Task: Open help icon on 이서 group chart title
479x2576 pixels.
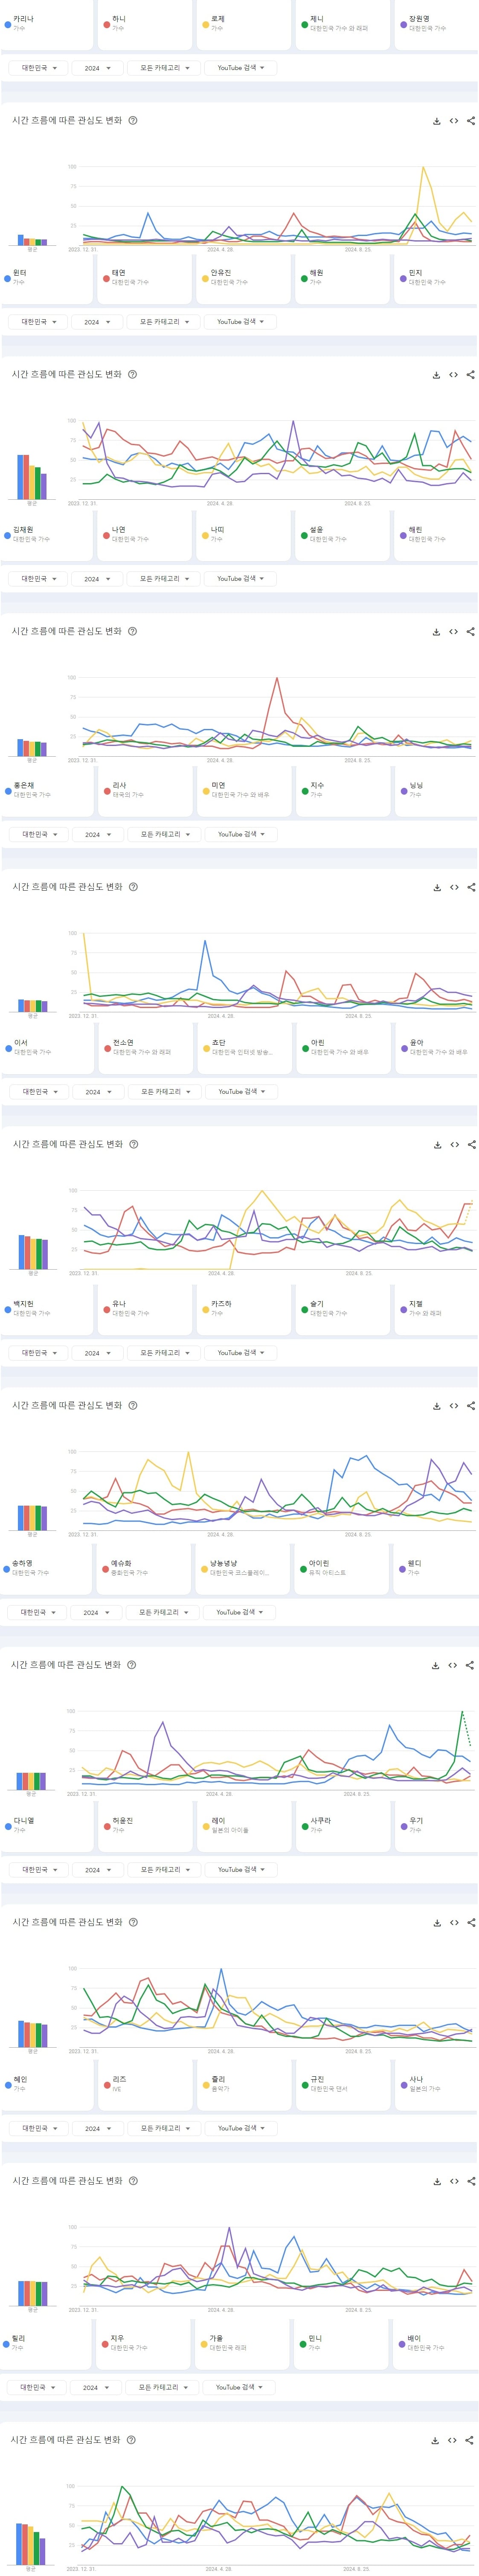Action: (134, 1144)
